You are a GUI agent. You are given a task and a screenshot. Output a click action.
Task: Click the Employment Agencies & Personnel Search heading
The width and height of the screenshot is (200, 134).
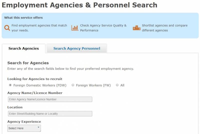[79, 5]
